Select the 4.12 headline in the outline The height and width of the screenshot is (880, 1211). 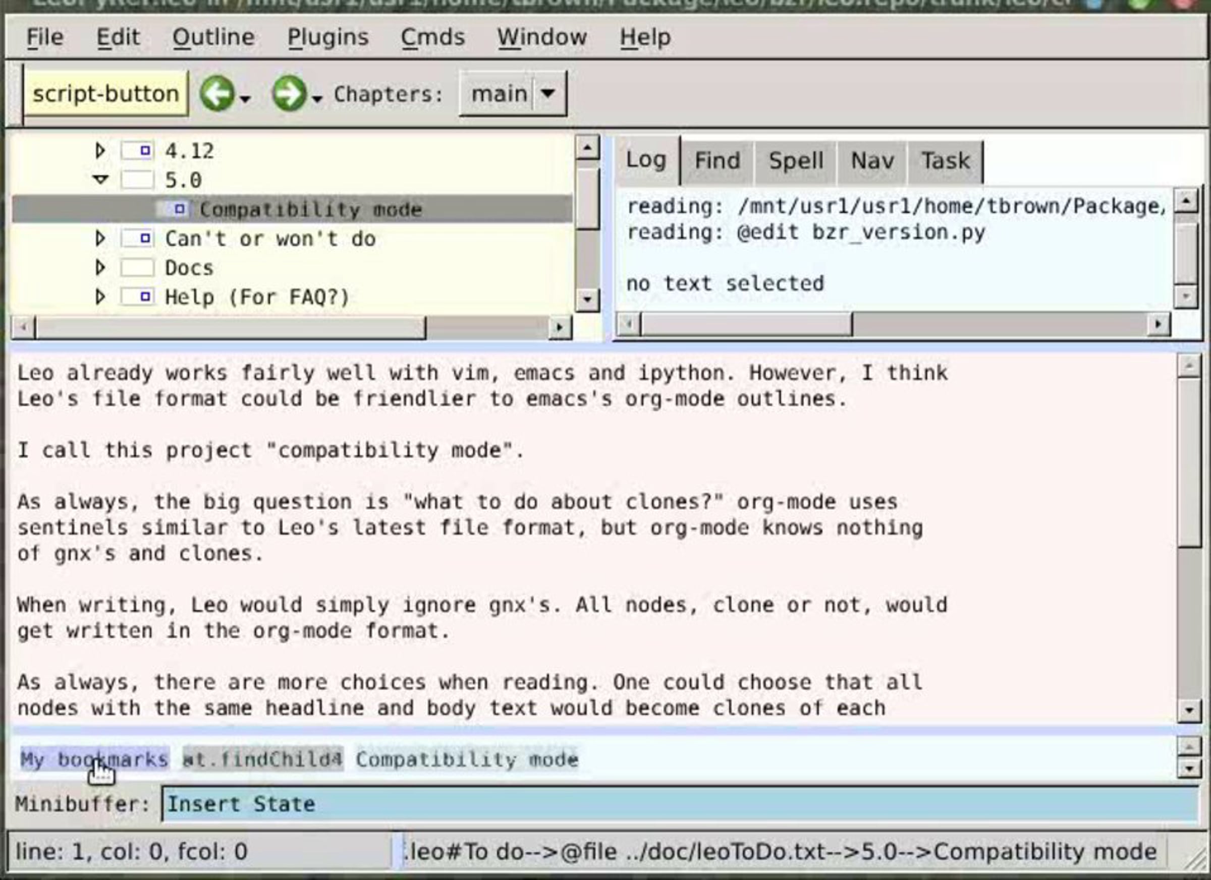tap(190, 151)
